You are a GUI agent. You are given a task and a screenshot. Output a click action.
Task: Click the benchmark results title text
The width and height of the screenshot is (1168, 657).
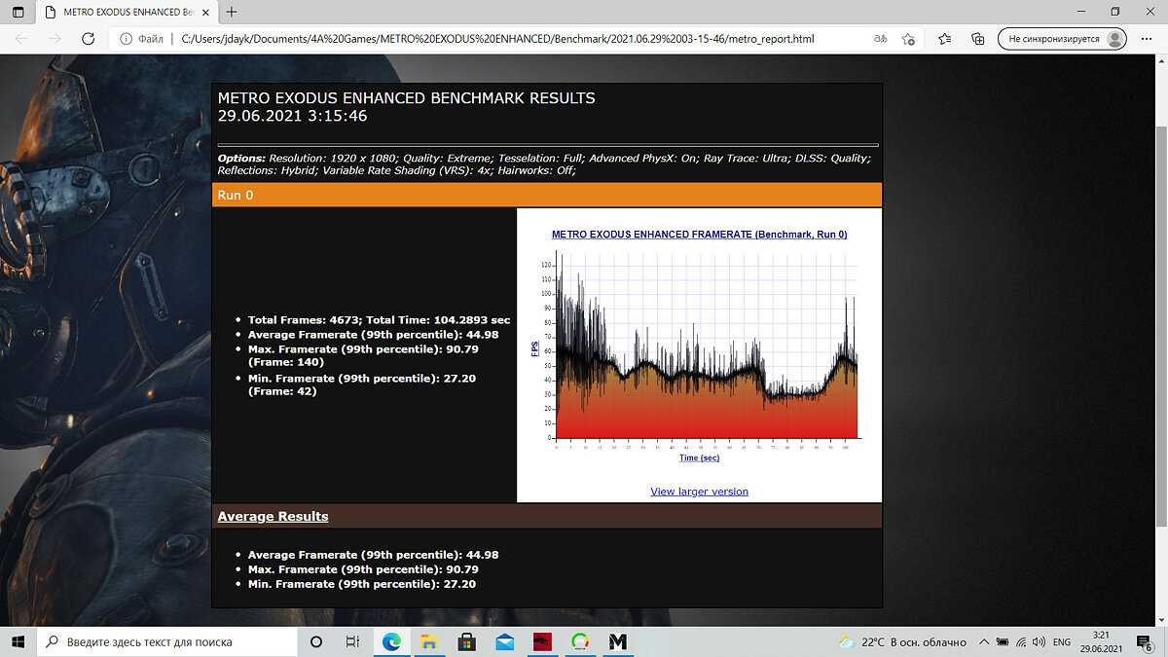(x=406, y=98)
